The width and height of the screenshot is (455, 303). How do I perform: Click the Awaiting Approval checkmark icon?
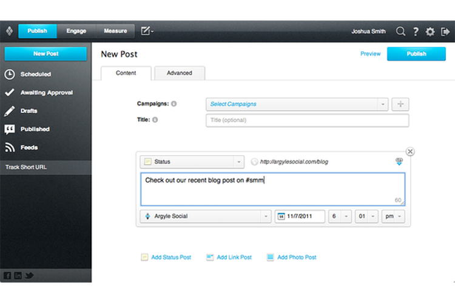click(x=10, y=93)
